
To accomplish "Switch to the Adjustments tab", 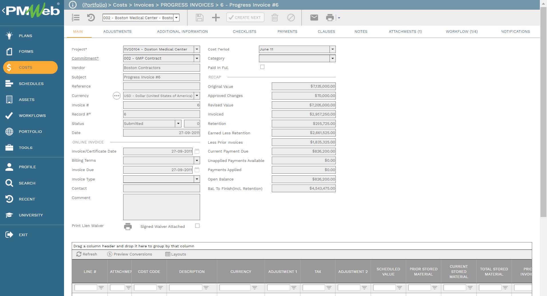I will [117, 32].
